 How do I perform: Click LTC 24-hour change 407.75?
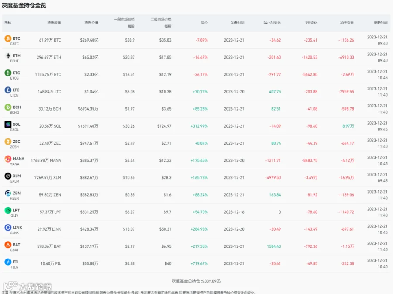tap(275, 92)
